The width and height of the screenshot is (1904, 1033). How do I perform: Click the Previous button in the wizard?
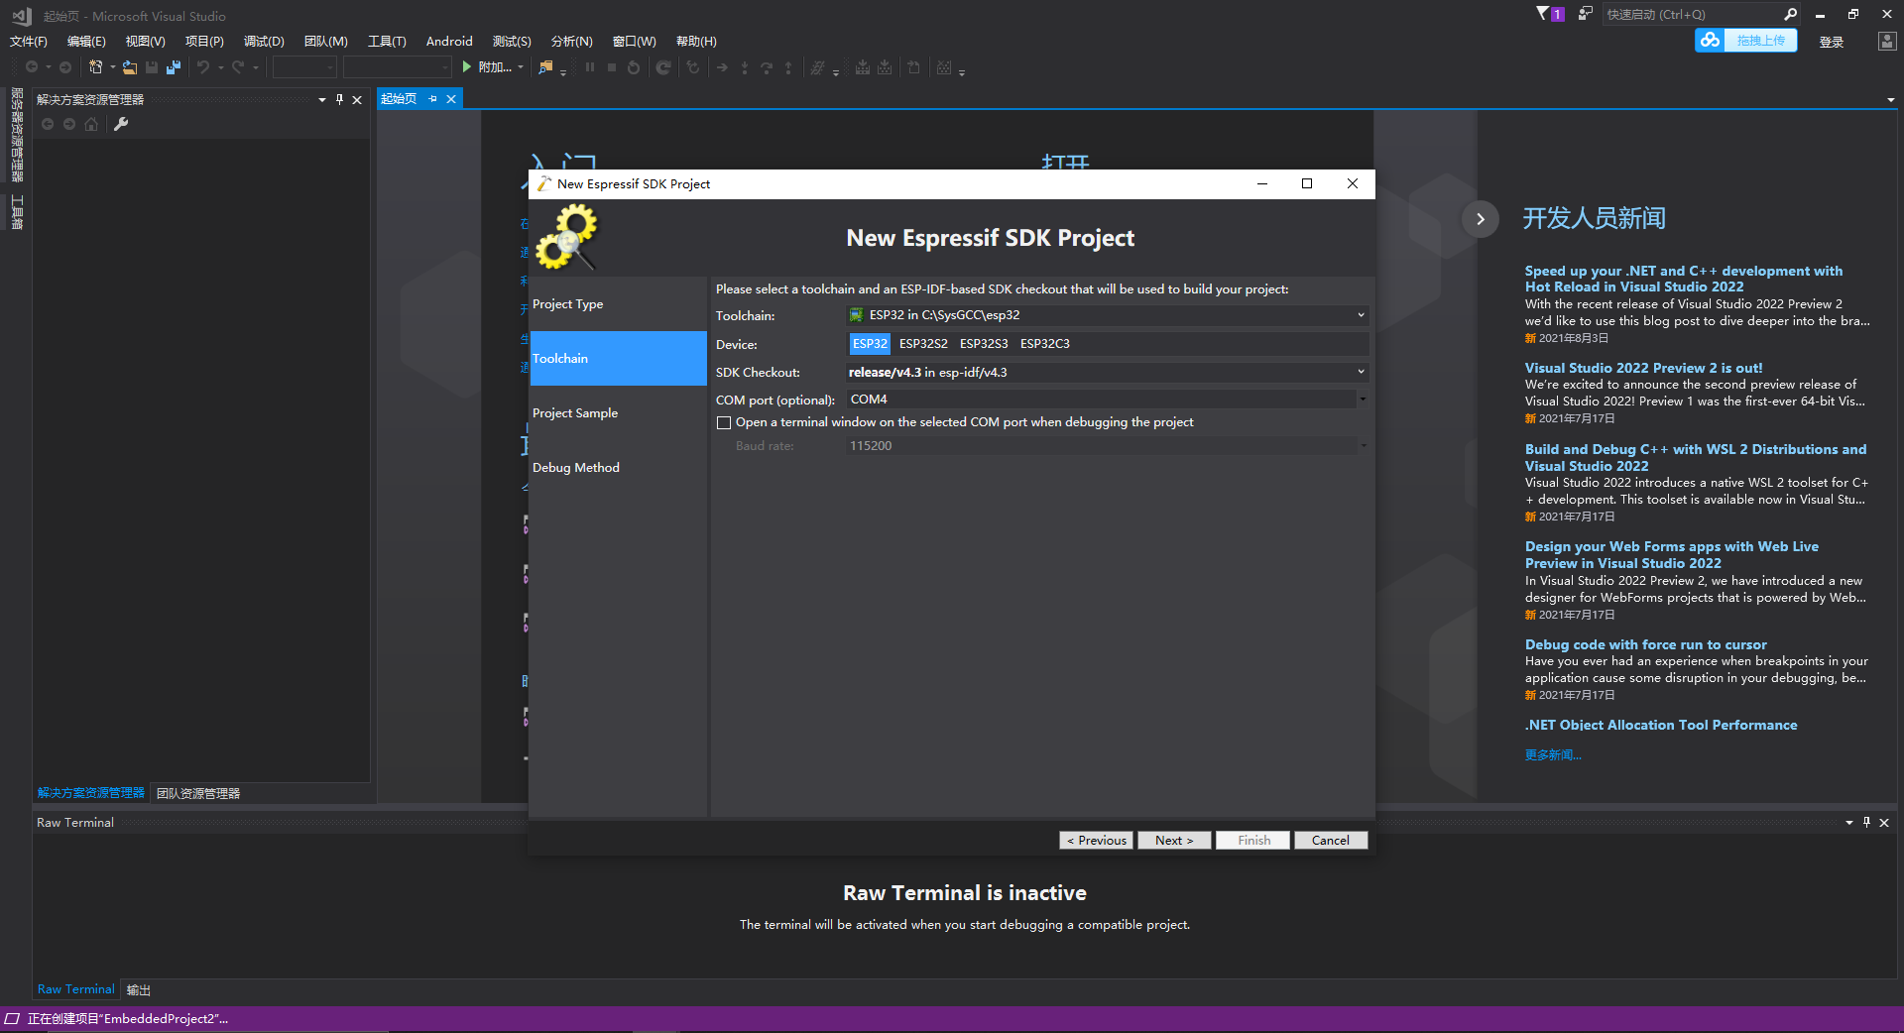tap(1096, 840)
